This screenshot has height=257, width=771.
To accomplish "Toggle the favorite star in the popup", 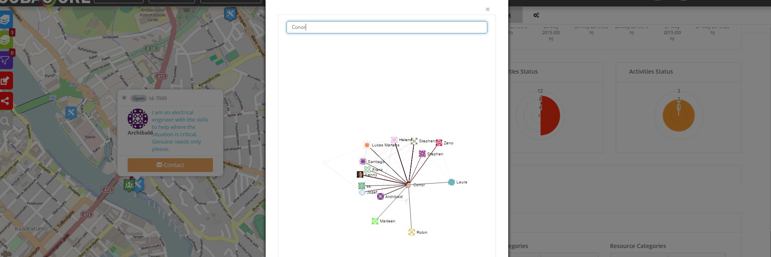I will coord(124,98).
